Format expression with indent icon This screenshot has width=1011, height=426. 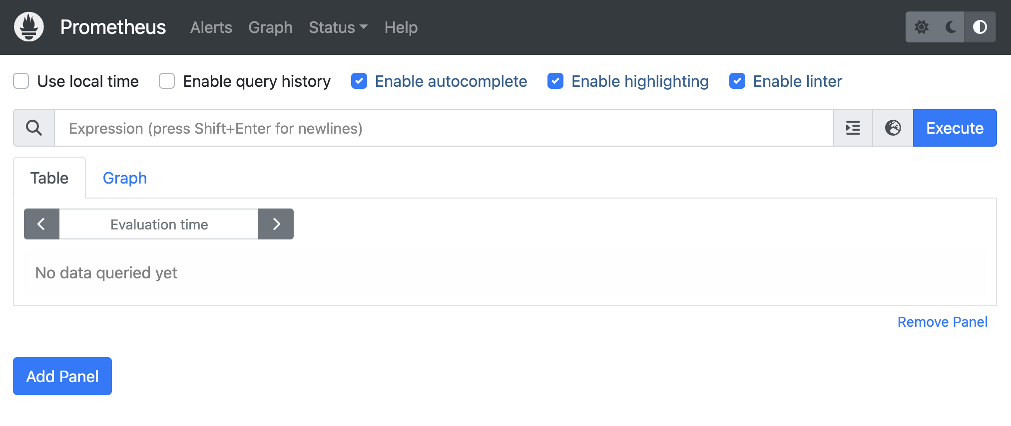click(x=853, y=128)
